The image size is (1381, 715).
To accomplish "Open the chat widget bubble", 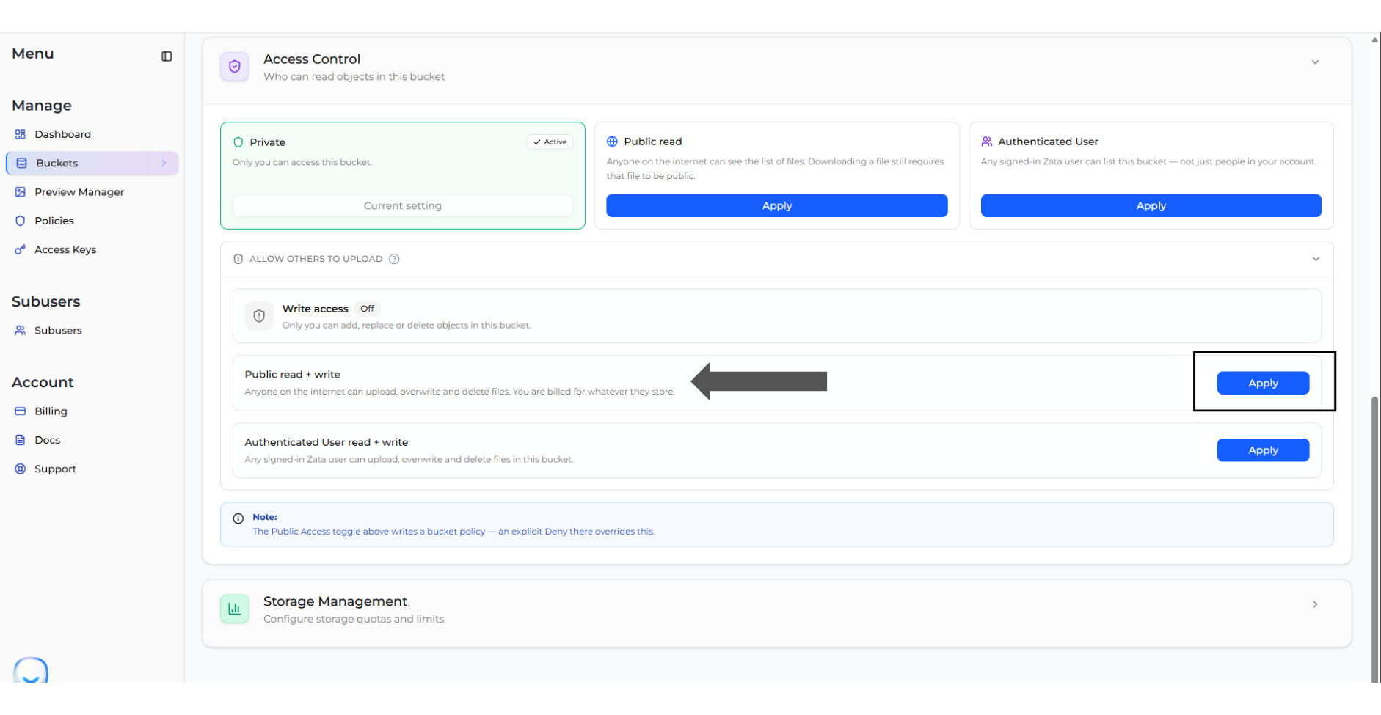I will (31, 670).
